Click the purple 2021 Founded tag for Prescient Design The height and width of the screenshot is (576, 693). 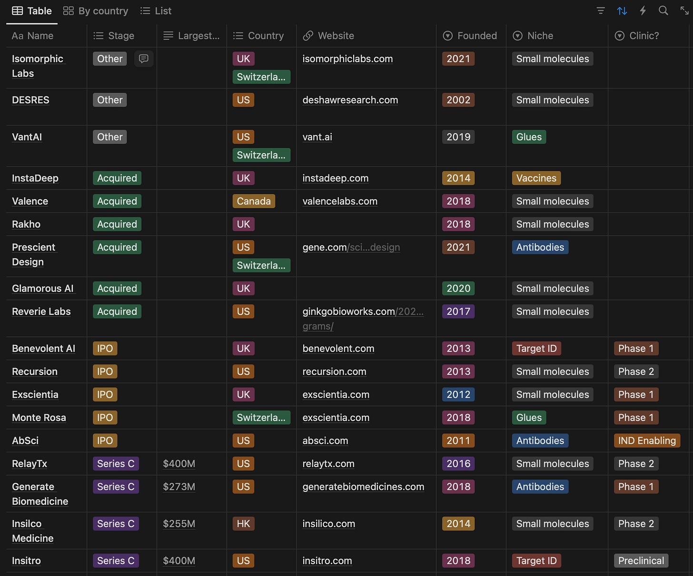coord(458,247)
